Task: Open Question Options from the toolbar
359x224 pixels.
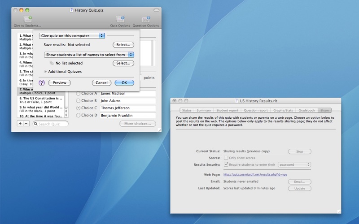Action: click(145, 19)
